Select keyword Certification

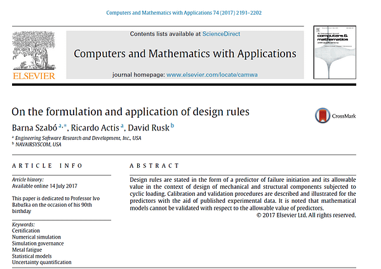(26, 231)
